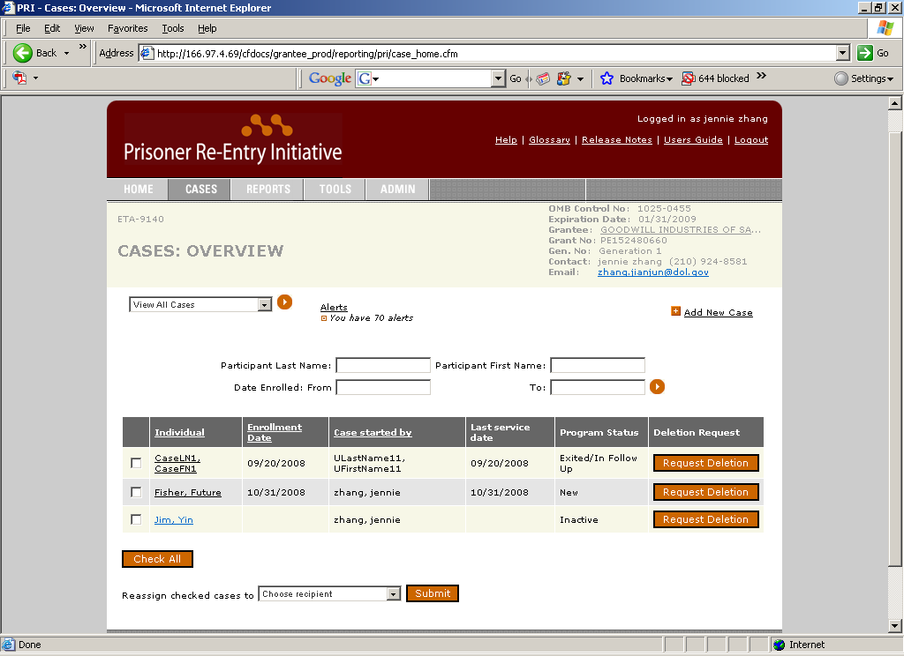Open the browser Help menu
904x656 pixels.
point(207,28)
